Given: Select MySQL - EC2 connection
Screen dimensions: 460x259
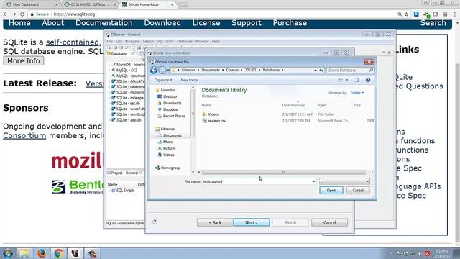Looking at the screenshot, I should 124,71.
